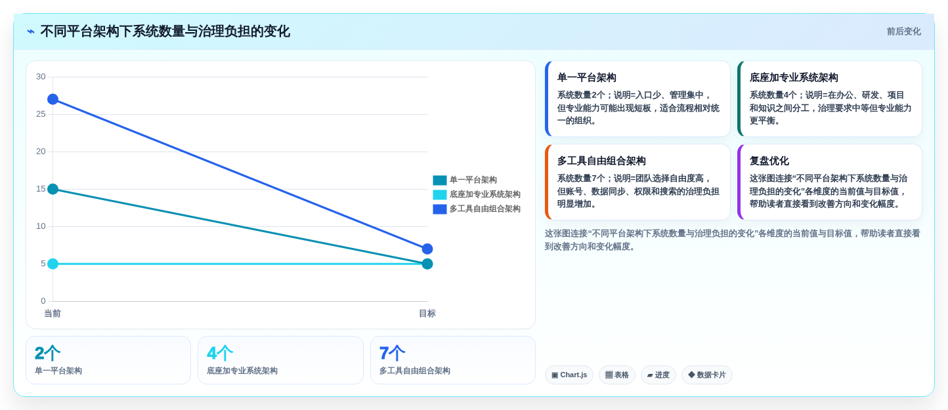Open the 多工具自由组合架构 info card heading

pyautogui.click(x=601, y=161)
